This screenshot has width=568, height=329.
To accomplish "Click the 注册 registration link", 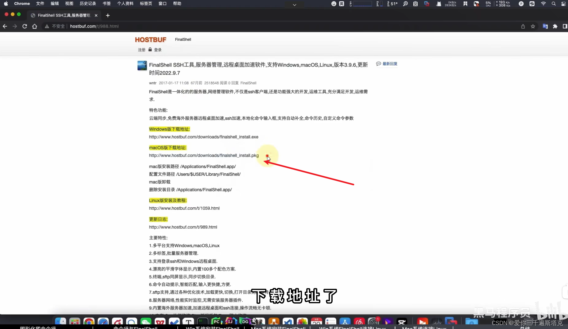I will click(141, 49).
